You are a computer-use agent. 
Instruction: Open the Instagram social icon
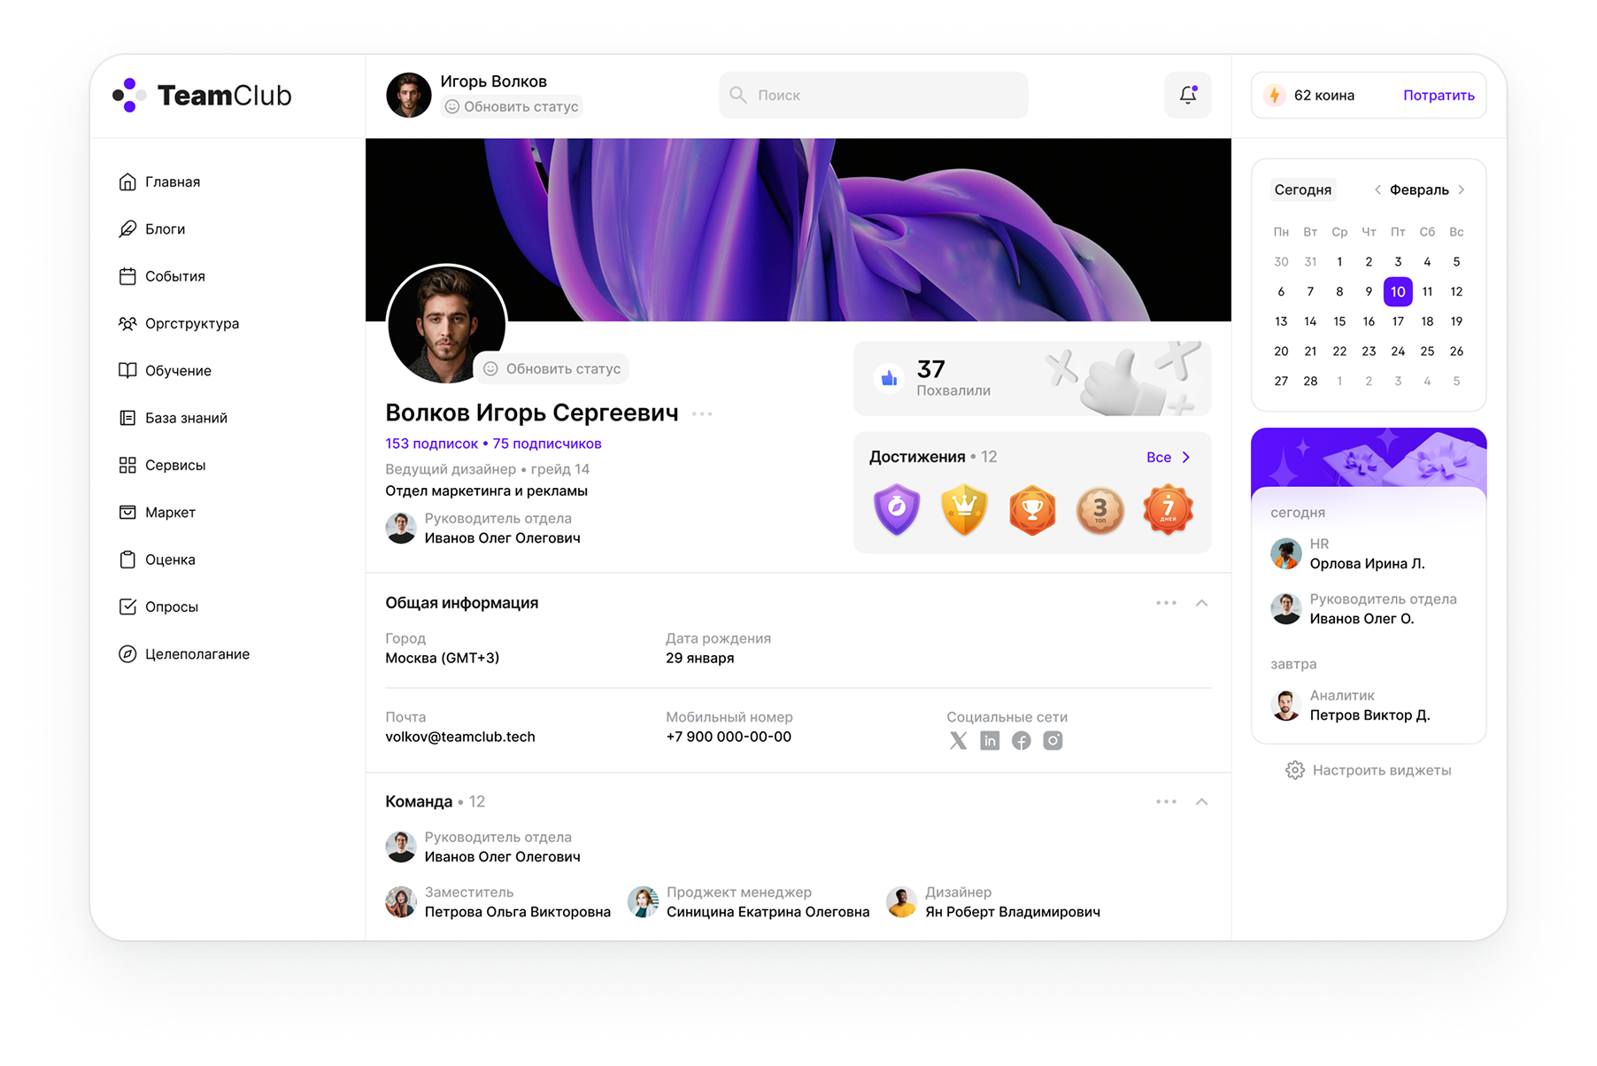tap(1053, 741)
